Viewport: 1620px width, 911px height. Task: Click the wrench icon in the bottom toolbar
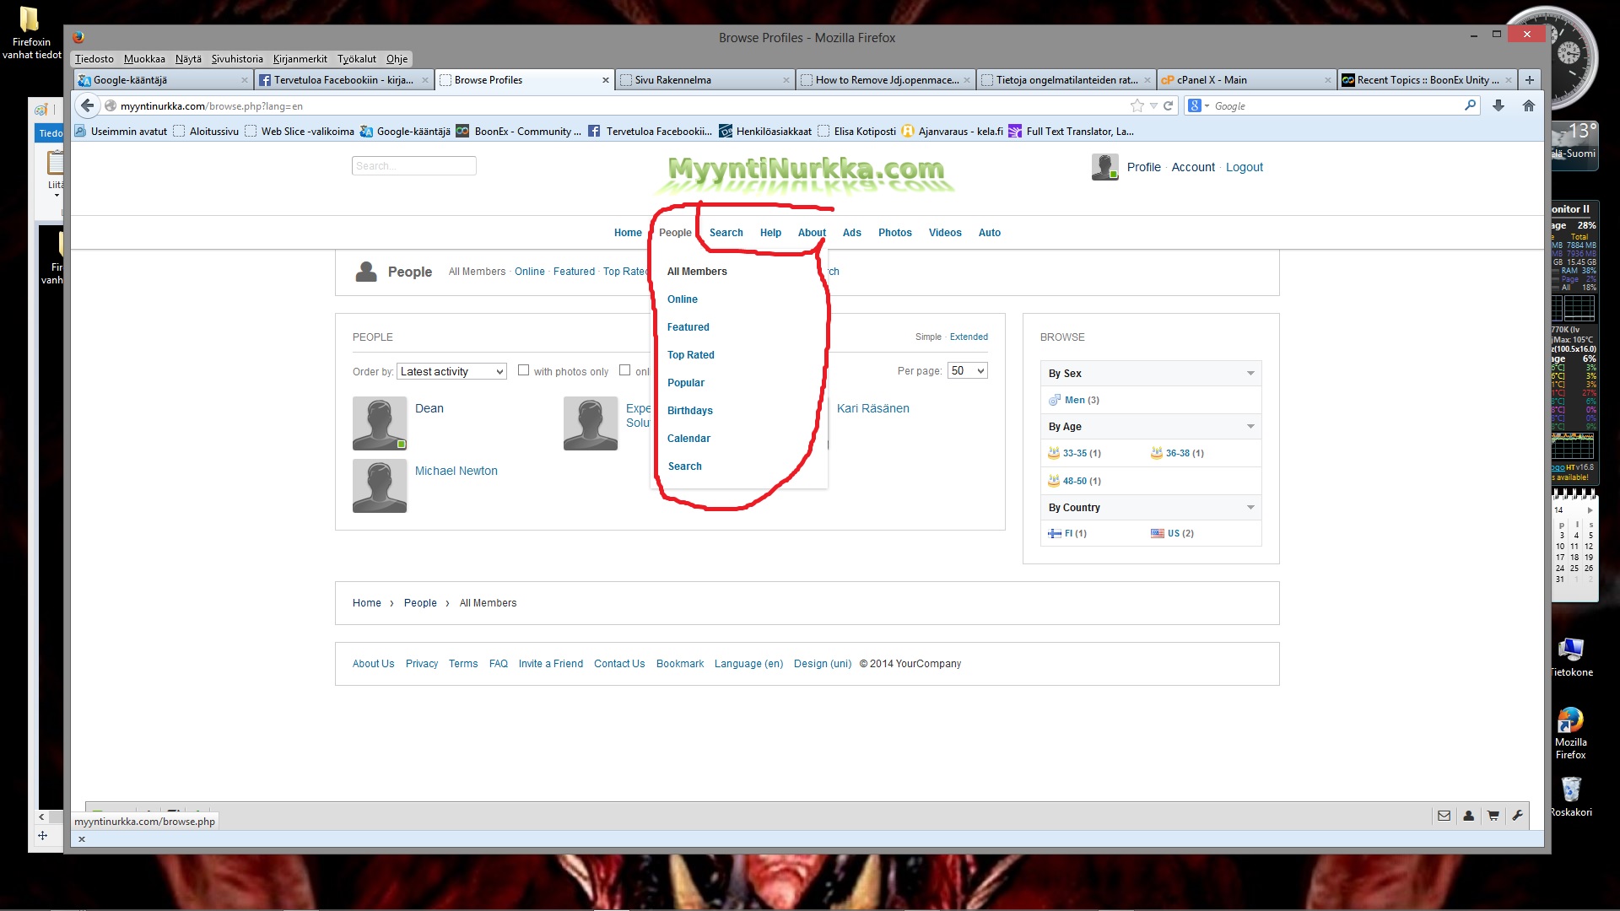(x=1517, y=816)
